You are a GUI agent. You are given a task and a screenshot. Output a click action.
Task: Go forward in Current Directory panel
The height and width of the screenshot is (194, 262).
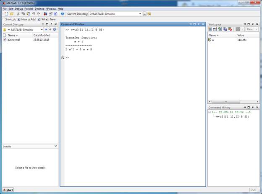[x=50, y=29]
